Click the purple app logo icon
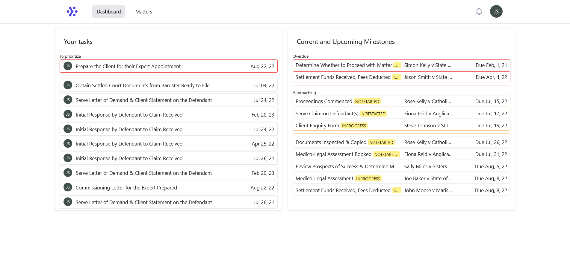570x277 pixels. click(x=72, y=12)
